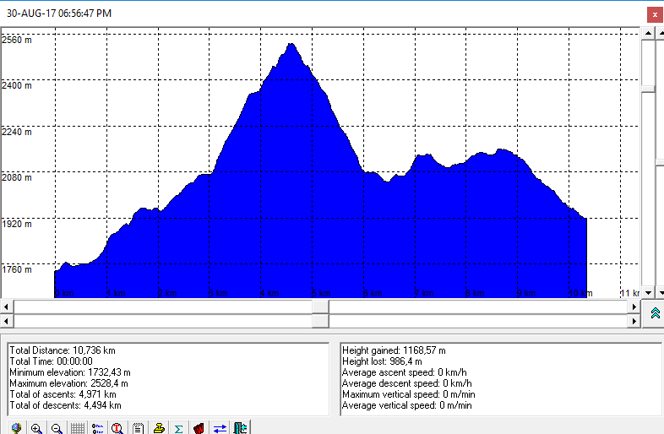
Task: Open the list options icon
Action: pos(97,428)
